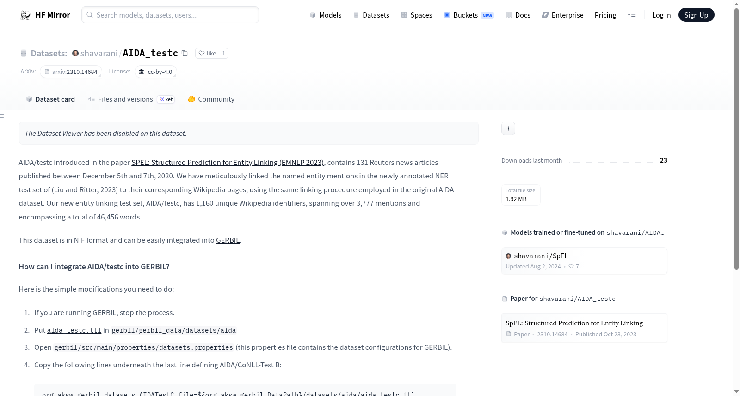740x396 pixels.
Task: Open the Datasets nav menu item
Action: click(371, 15)
